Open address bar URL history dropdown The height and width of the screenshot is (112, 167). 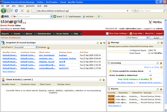[131, 11]
